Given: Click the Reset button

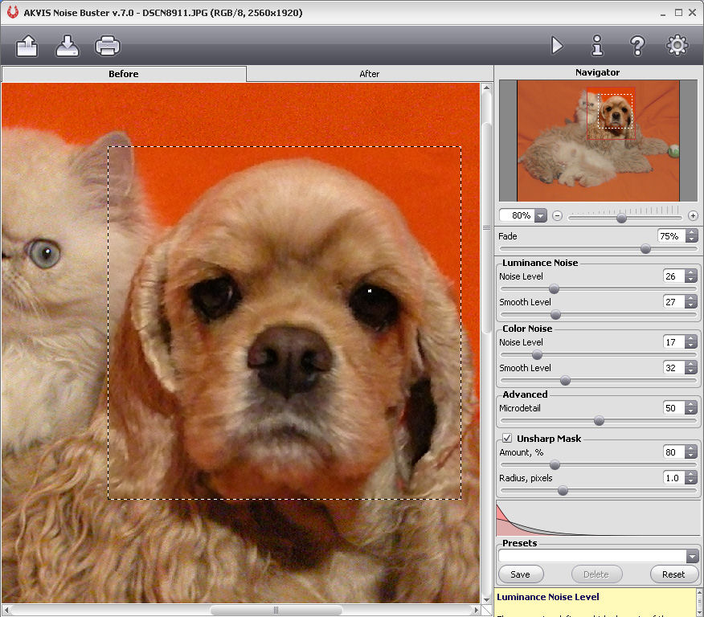Looking at the screenshot, I should click(x=673, y=574).
